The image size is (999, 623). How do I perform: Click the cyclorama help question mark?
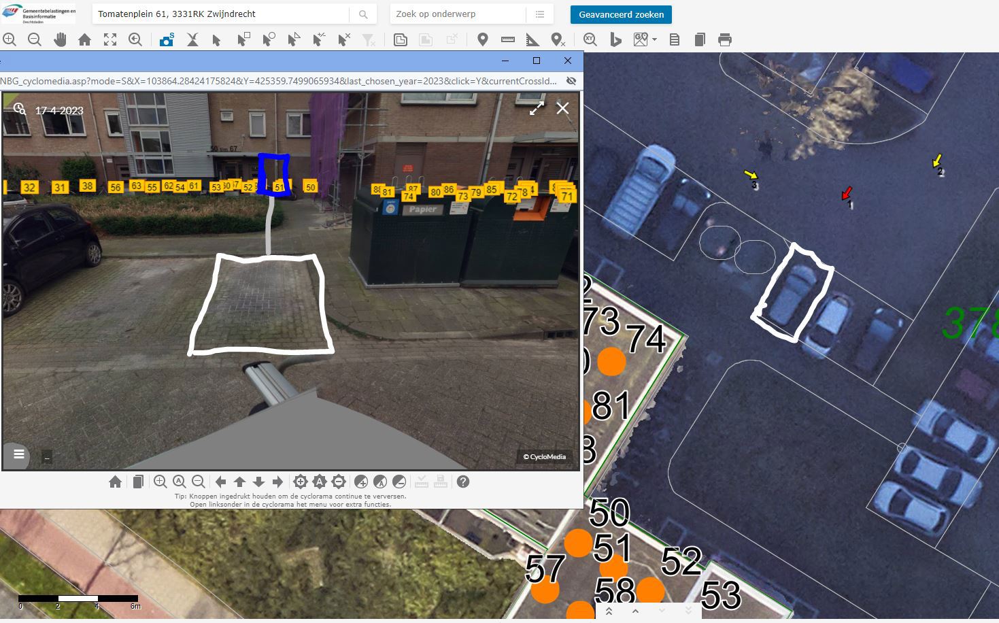(463, 482)
